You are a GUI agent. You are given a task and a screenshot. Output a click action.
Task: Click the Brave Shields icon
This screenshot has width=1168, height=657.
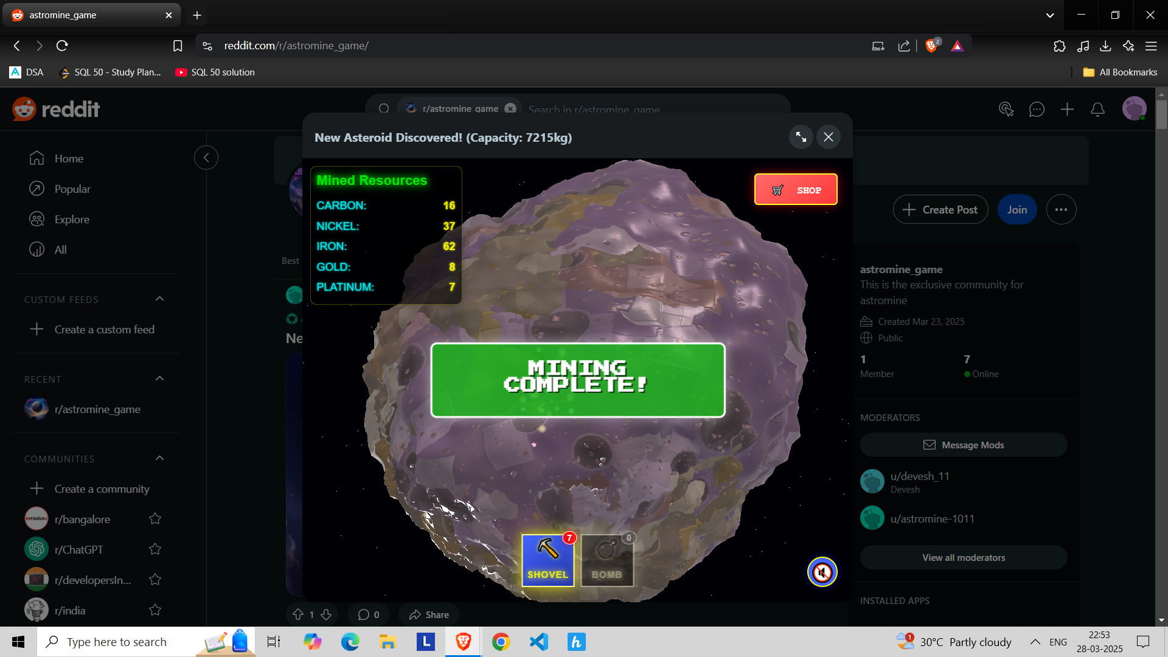click(931, 46)
